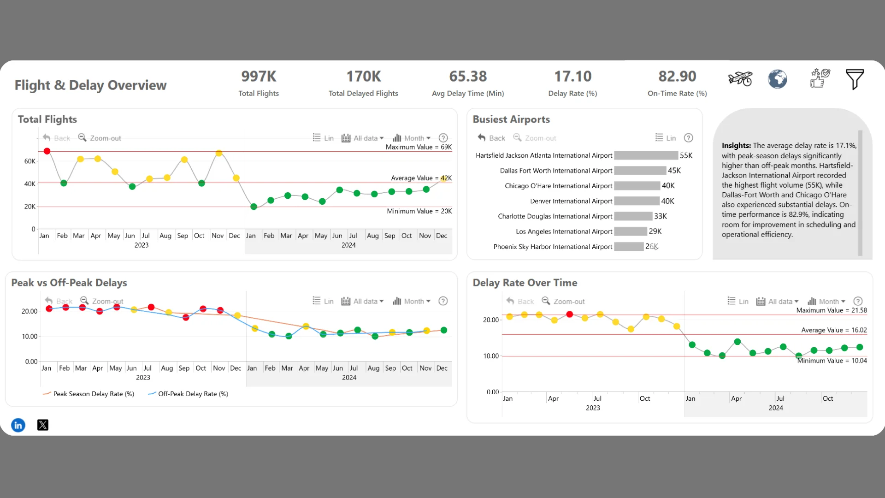Open the filter funnel icon
Image resolution: width=885 pixels, height=498 pixels.
[x=855, y=79]
